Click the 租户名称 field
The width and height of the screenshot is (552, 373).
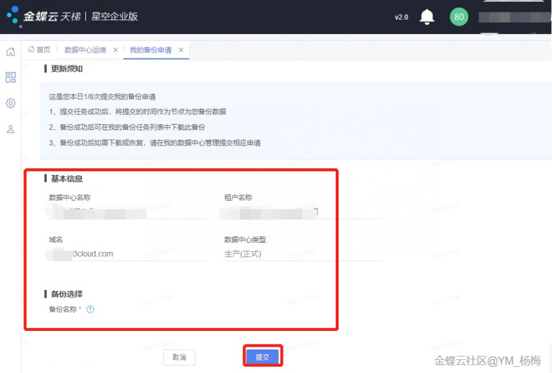[x=303, y=212]
